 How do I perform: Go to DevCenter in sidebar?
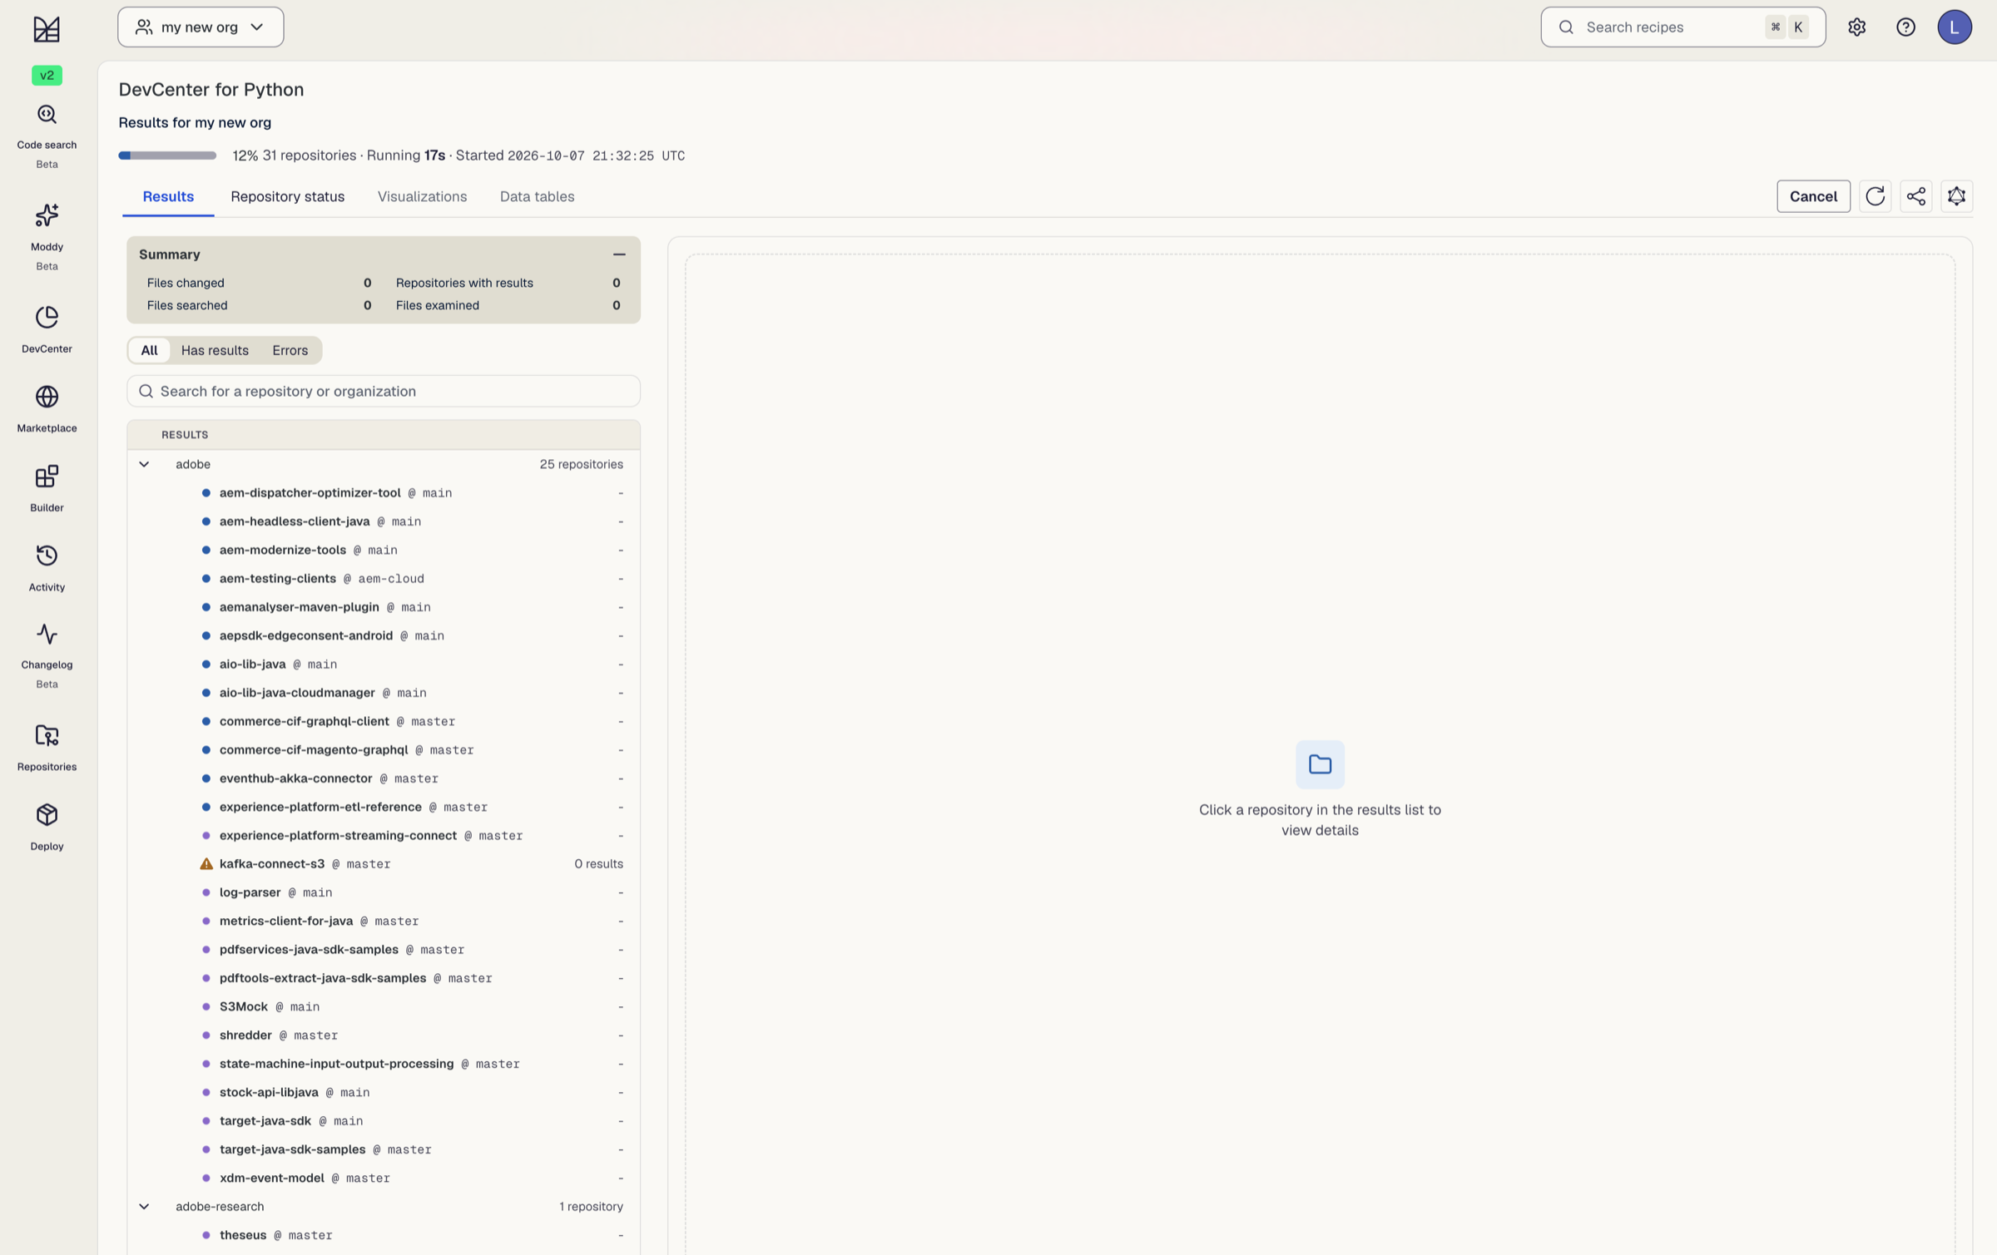[x=47, y=329]
